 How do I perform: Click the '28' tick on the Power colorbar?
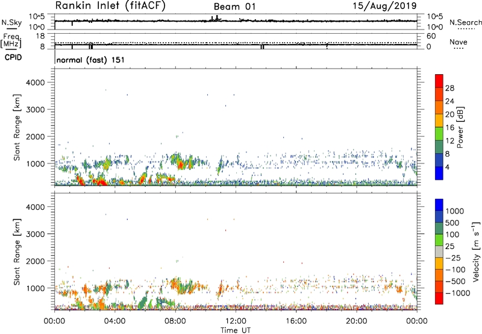(449, 88)
